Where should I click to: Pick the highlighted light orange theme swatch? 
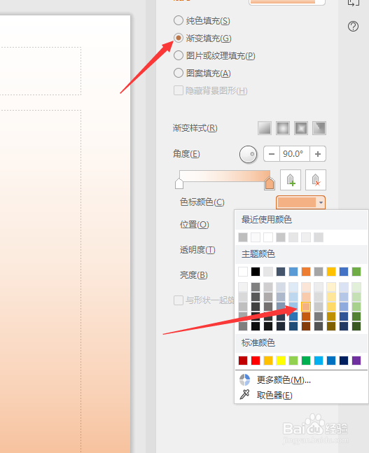pyautogui.click(x=306, y=307)
